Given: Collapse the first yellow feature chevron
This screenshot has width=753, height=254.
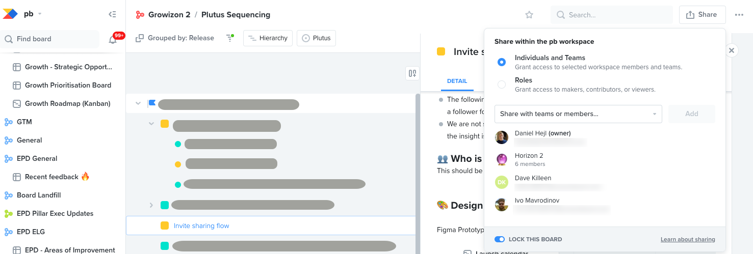Looking at the screenshot, I should [151, 123].
